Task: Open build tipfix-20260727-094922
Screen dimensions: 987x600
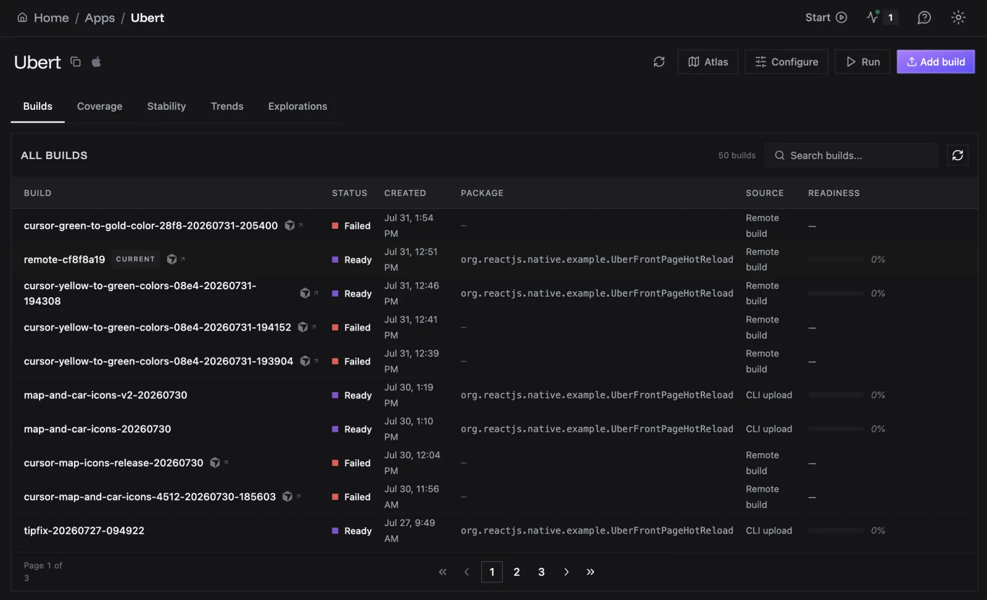Action: pos(84,531)
